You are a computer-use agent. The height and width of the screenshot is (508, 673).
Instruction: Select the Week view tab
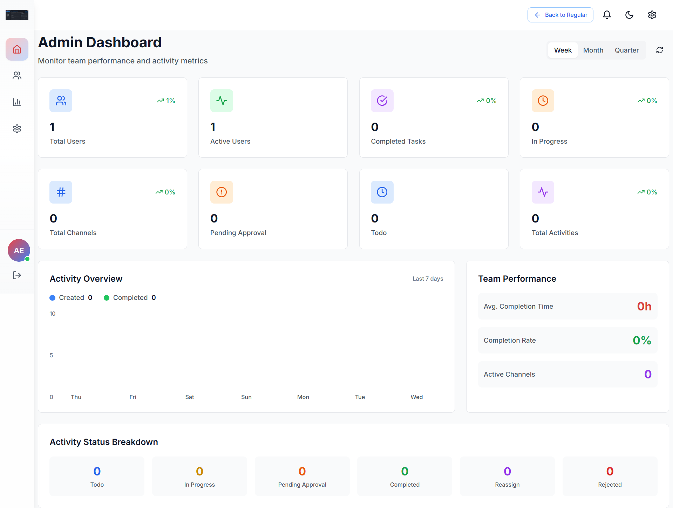(563, 50)
